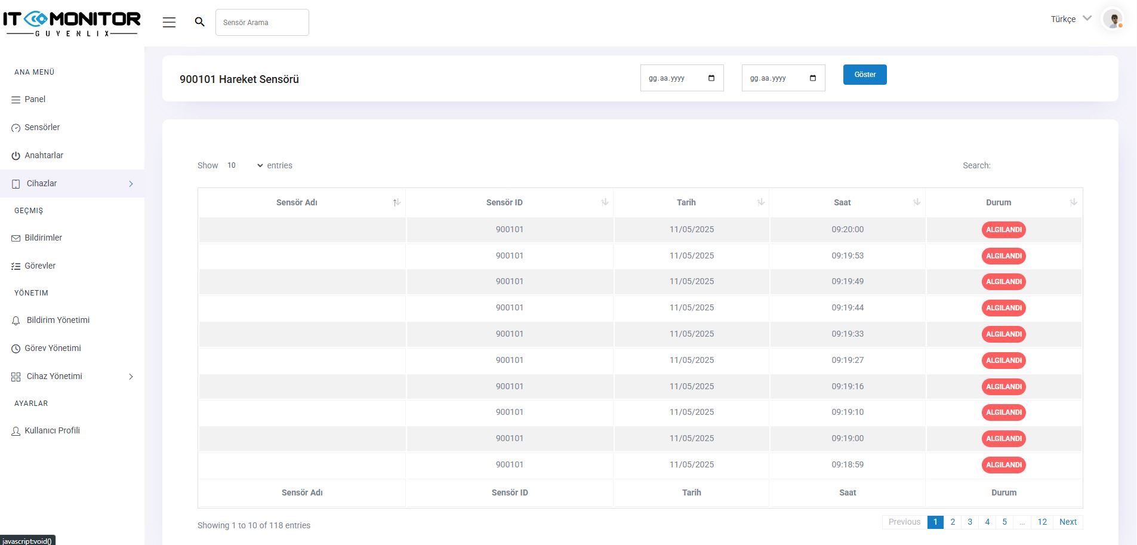Image resolution: width=1137 pixels, height=545 pixels.
Task: Open Sensörler from the sidebar
Action: [x=42, y=127]
